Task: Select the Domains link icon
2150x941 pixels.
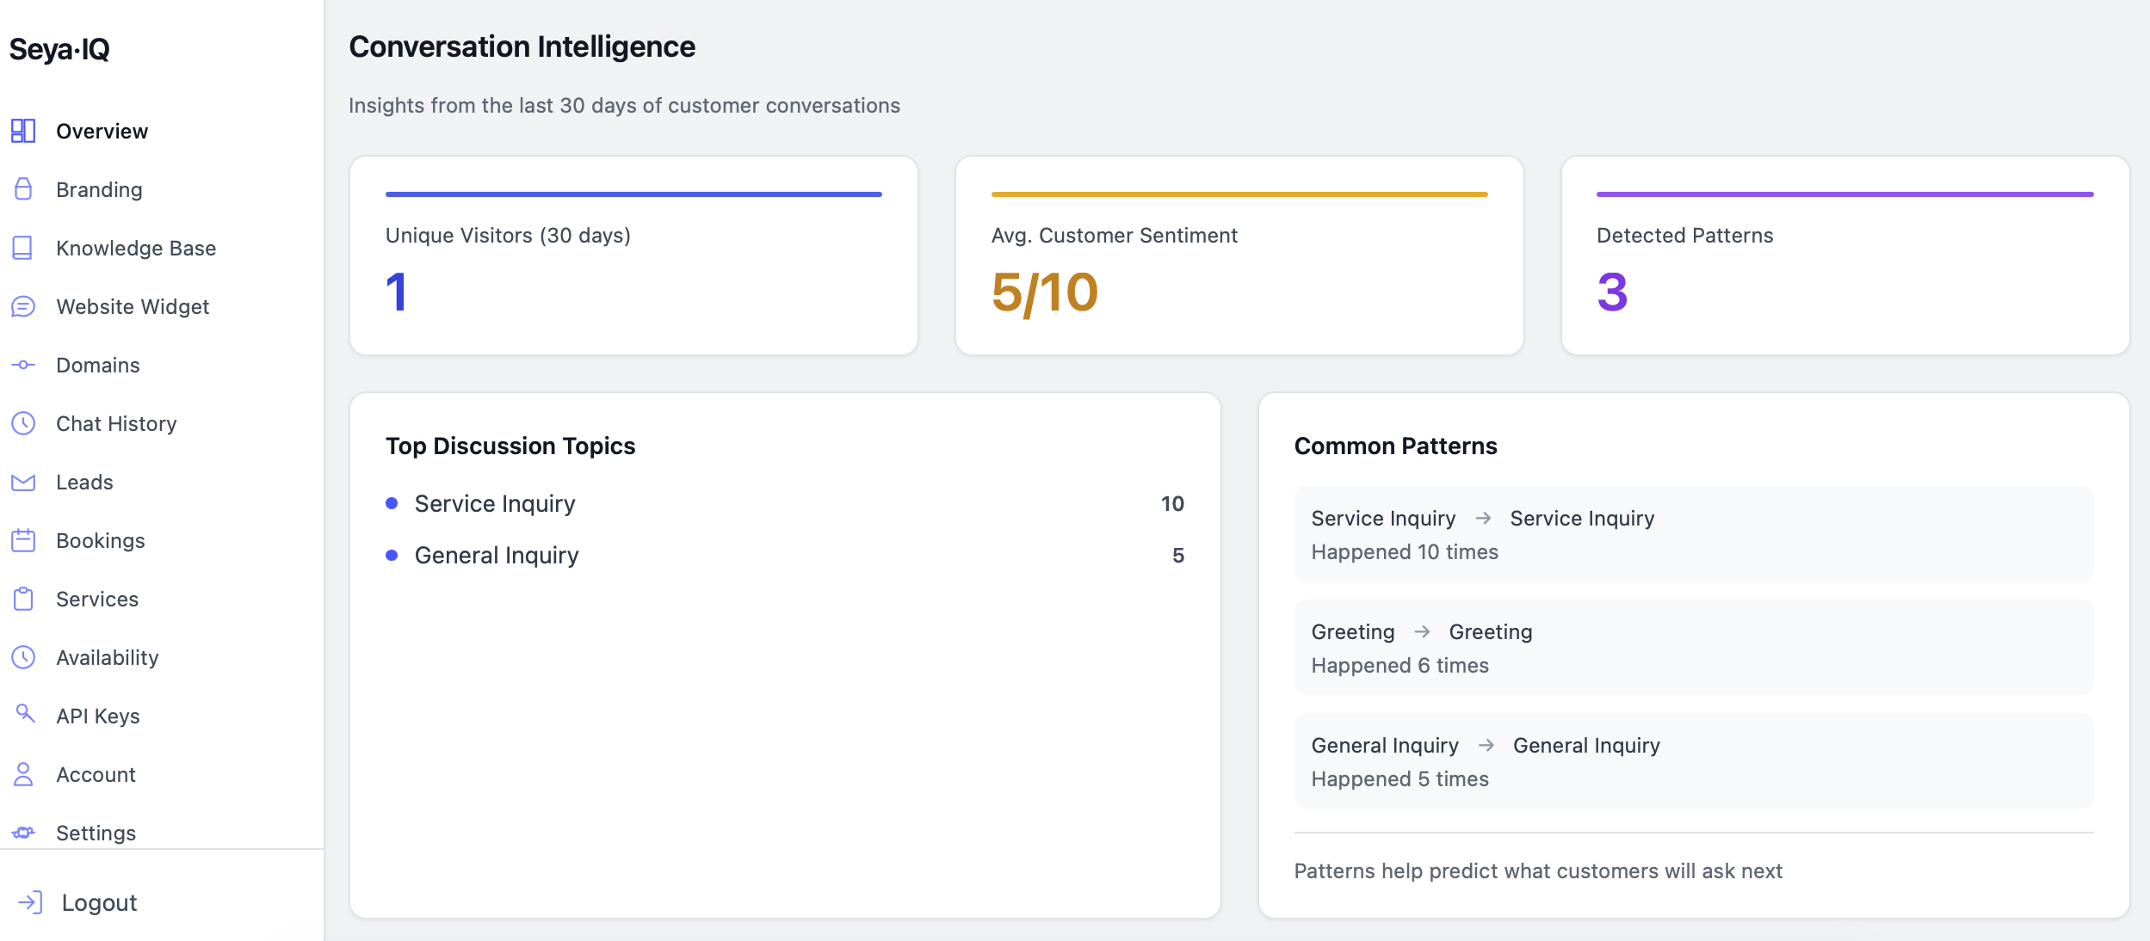Action: point(23,365)
